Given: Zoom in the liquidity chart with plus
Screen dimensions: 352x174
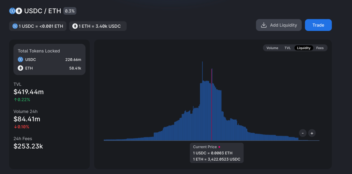Looking at the screenshot, I should click(x=312, y=133).
